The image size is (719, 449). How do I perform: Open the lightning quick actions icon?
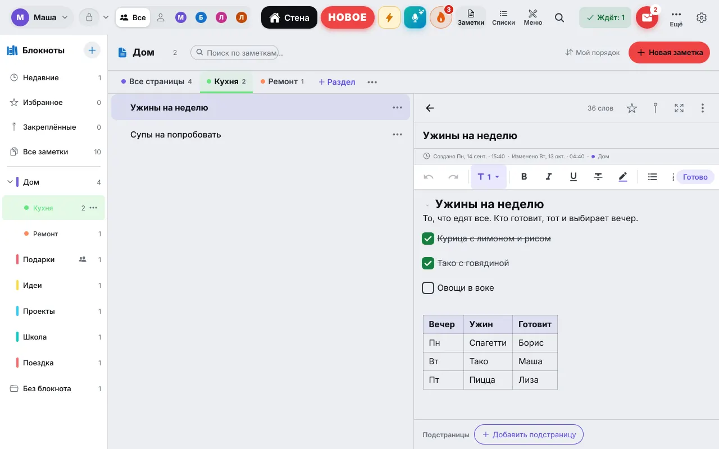389,18
